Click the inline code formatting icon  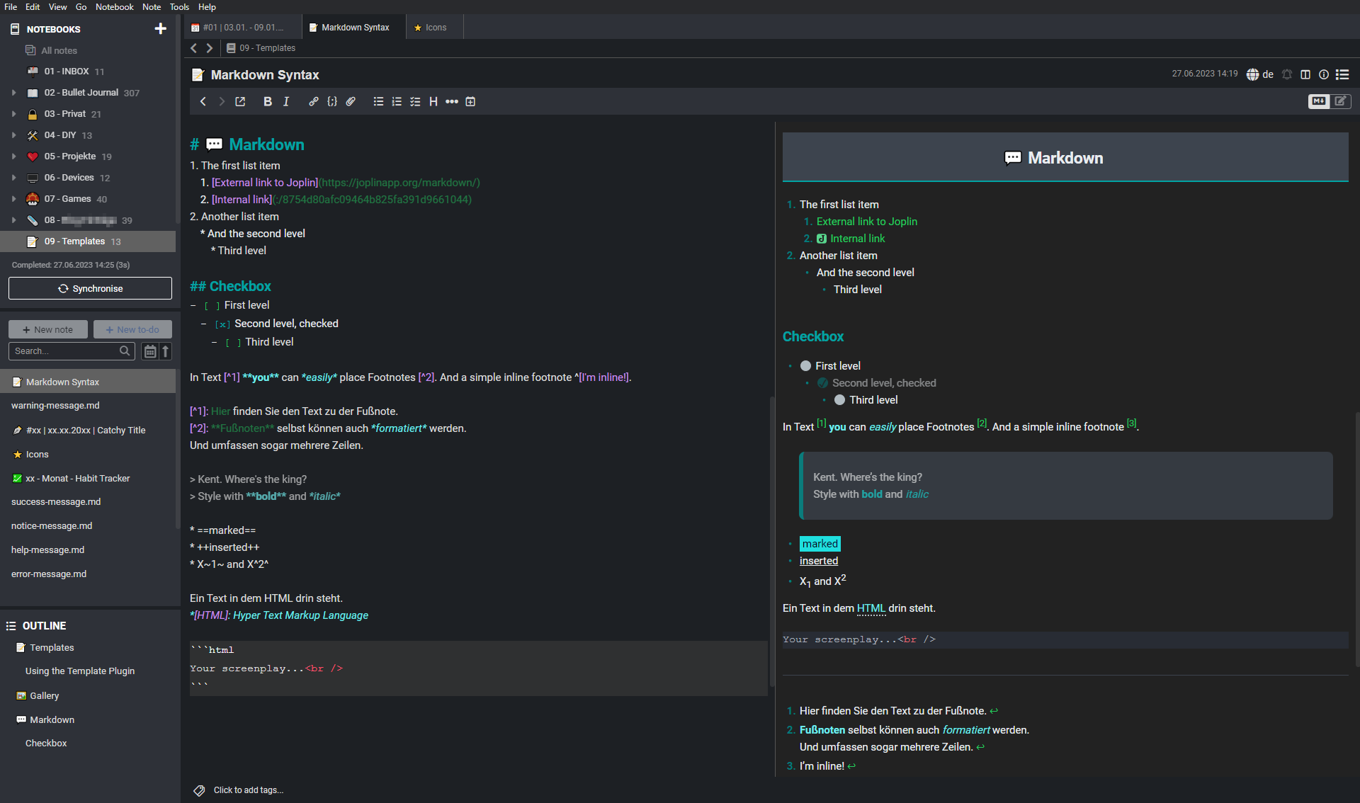tap(331, 101)
